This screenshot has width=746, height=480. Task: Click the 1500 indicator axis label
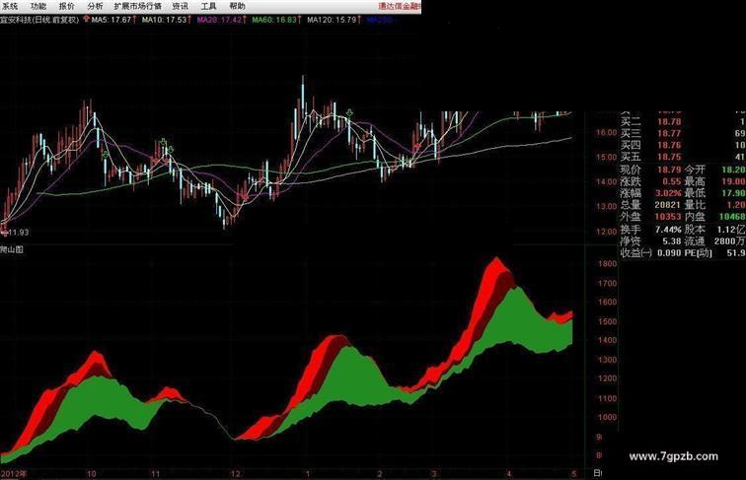tap(607, 321)
